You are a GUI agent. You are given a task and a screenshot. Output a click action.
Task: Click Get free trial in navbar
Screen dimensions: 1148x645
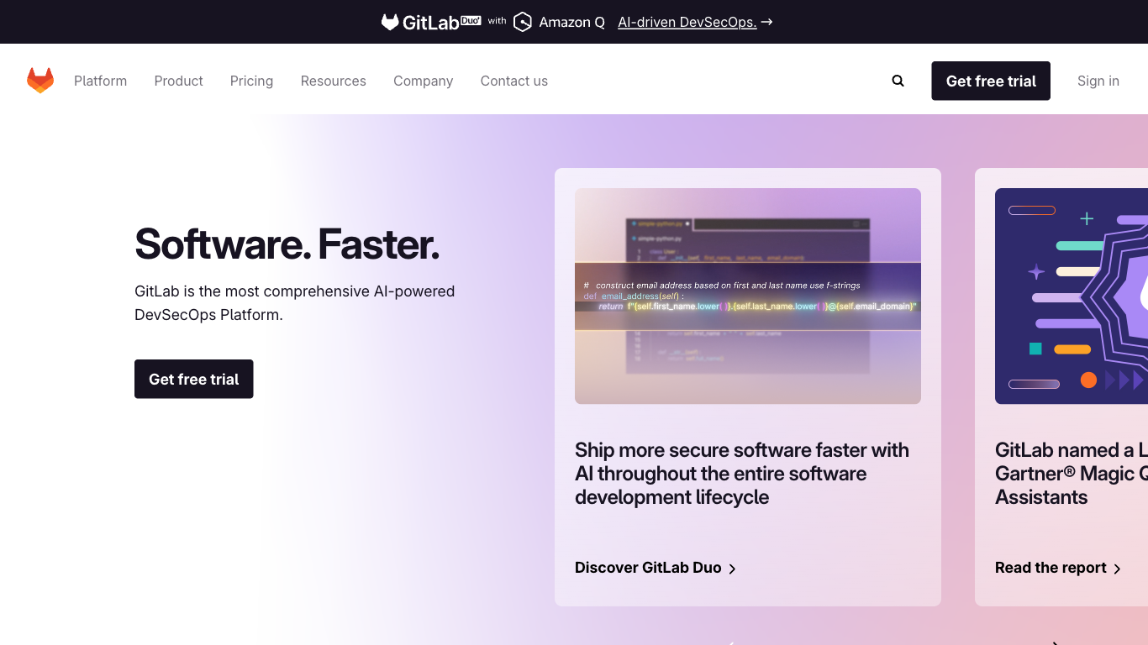[991, 81]
